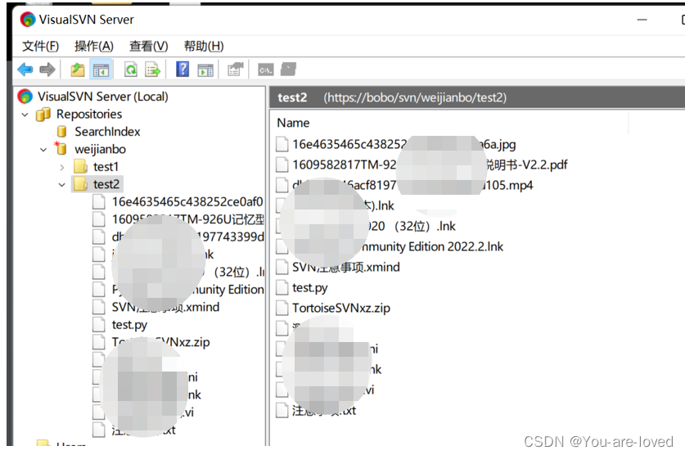Toggle the console tree pane icon

[101, 70]
